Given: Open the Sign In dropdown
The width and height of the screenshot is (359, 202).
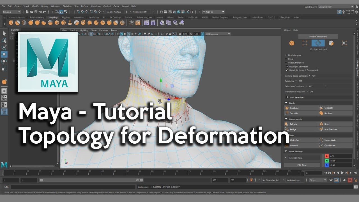Looking at the screenshot, I should coord(213,12).
